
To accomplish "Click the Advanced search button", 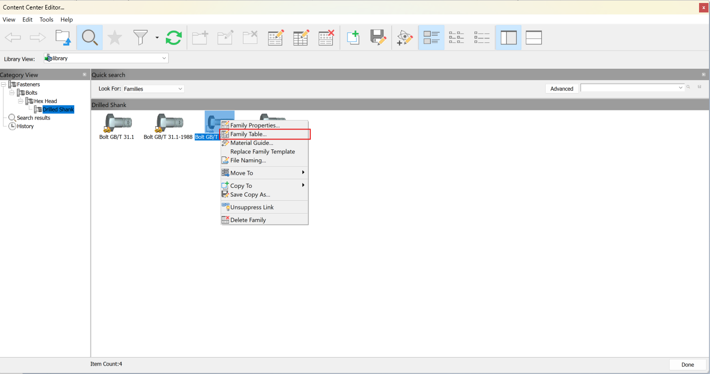I will pyautogui.click(x=562, y=88).
